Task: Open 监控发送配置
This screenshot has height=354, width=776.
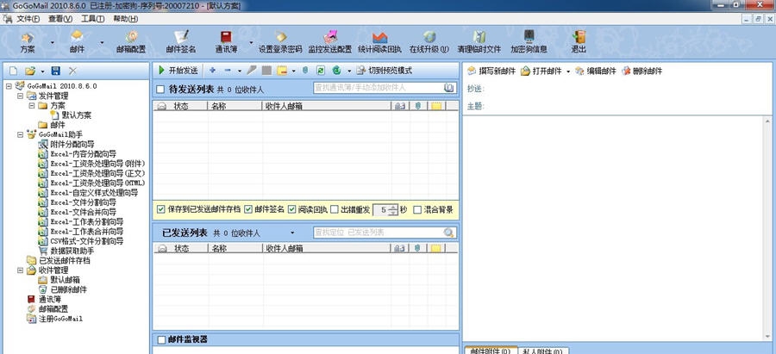Action: coord(329,41)
